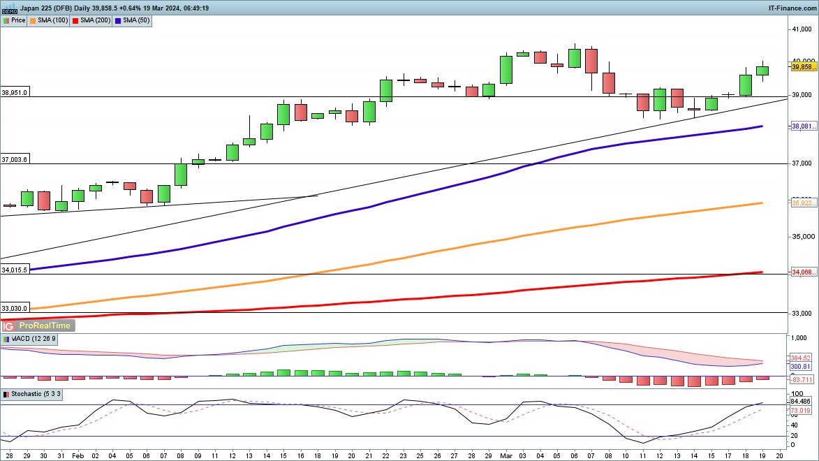Viewport: 819px width, 461px height.
Task: Click the orange SMA (100) color swatch
Action: click(x=34, y=20)
